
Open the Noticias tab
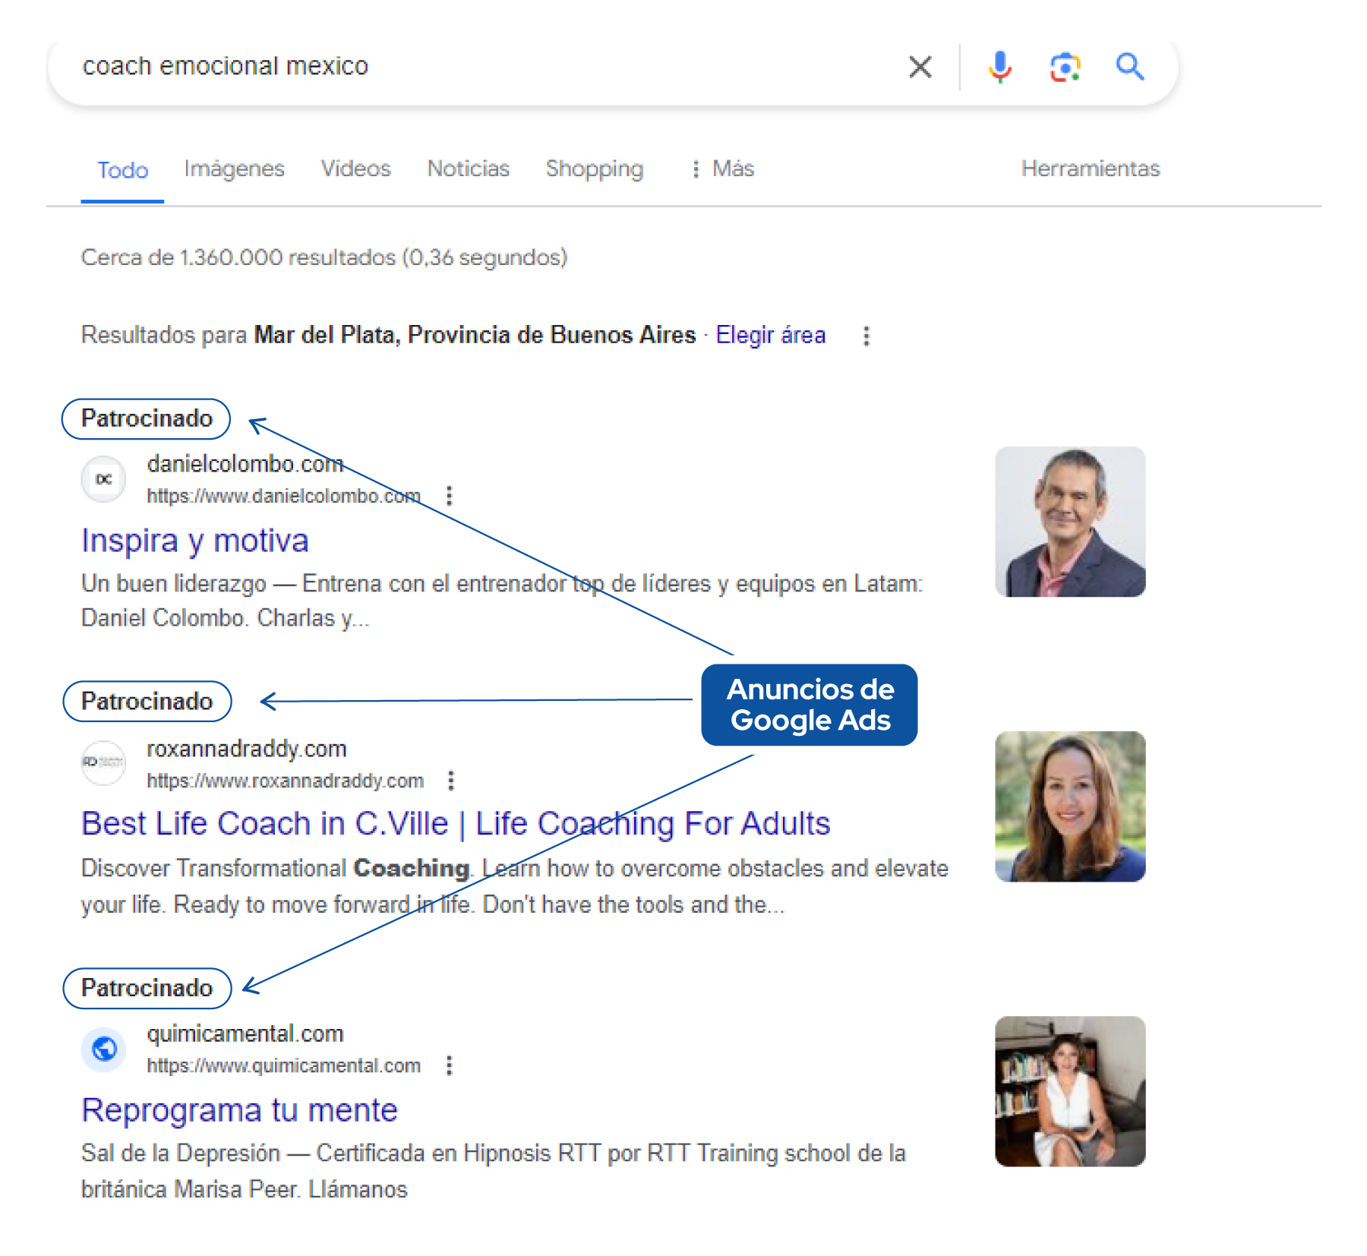(468, 169)
